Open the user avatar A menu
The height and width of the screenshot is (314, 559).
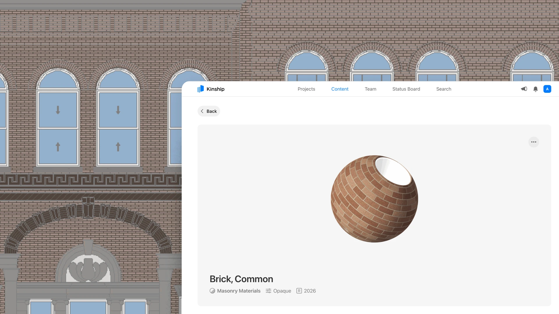[x=547, y=89]
